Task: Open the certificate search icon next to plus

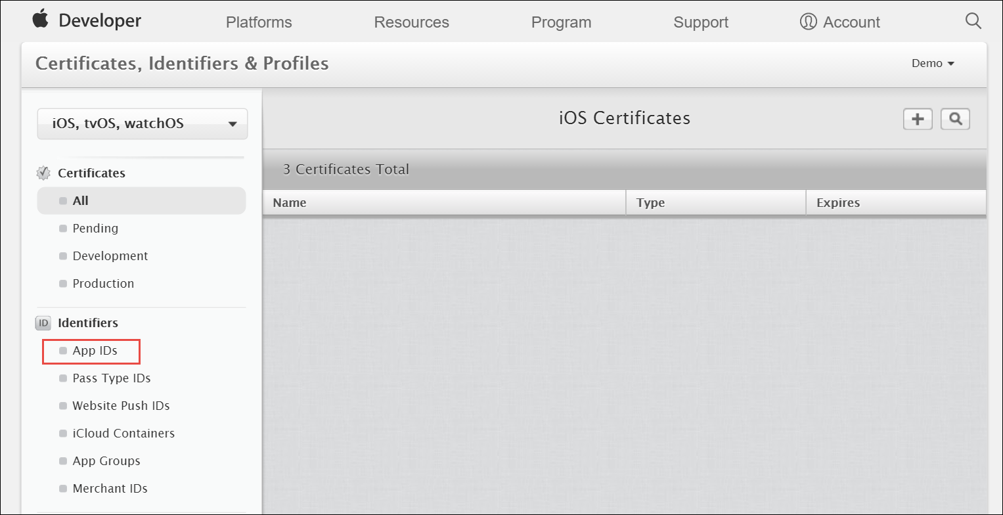Action: [955, 118]
